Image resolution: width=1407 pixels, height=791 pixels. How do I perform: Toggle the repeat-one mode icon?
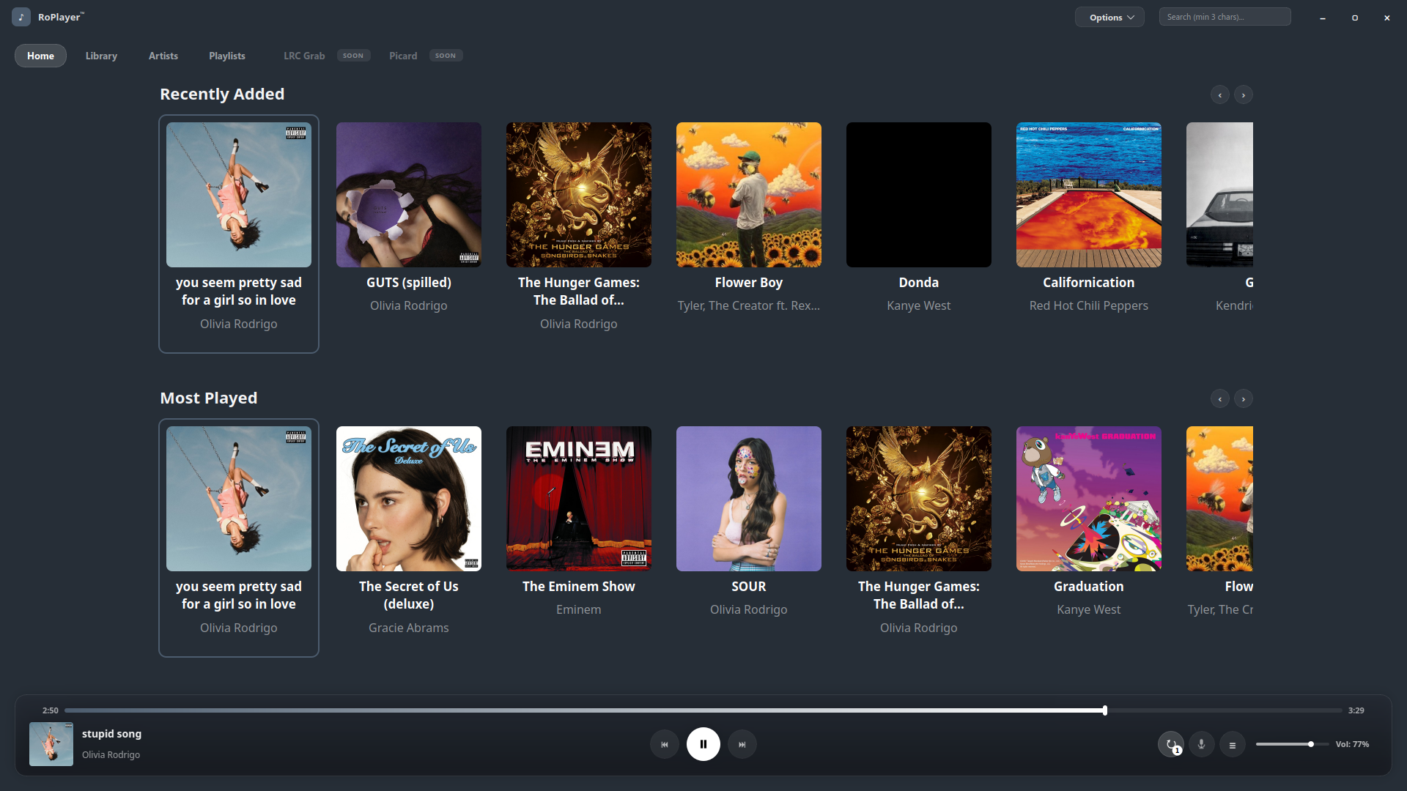tap(1171, 744)
